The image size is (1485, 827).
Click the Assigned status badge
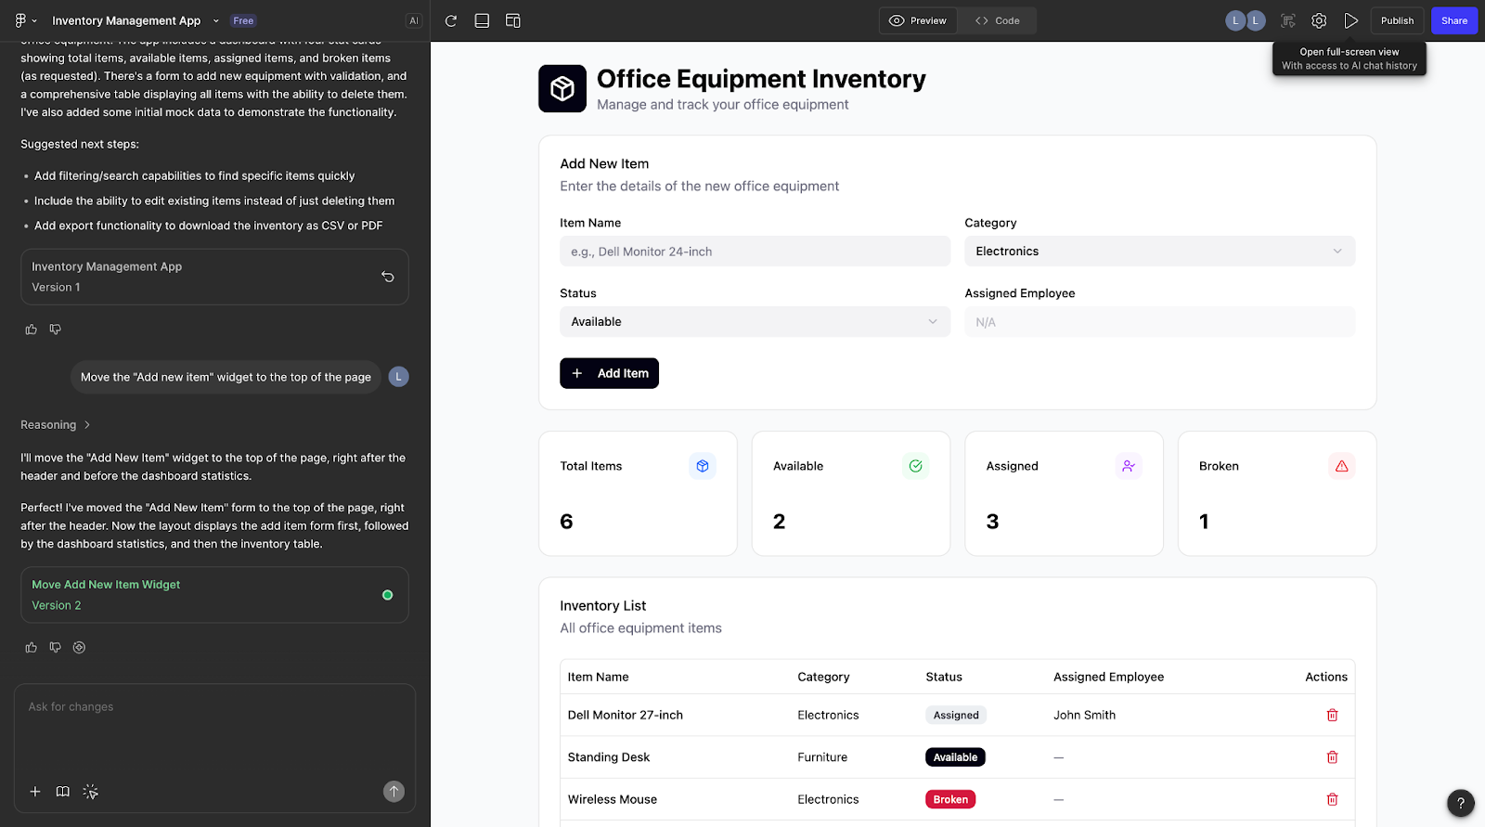tap(956, 715)
